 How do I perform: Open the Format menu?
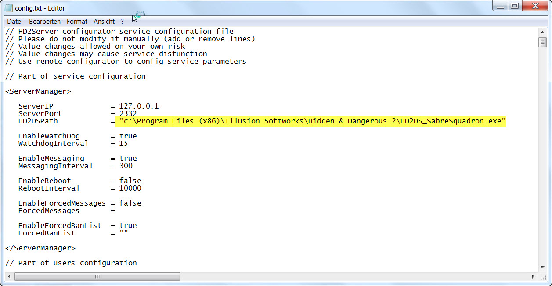[77, 22]
